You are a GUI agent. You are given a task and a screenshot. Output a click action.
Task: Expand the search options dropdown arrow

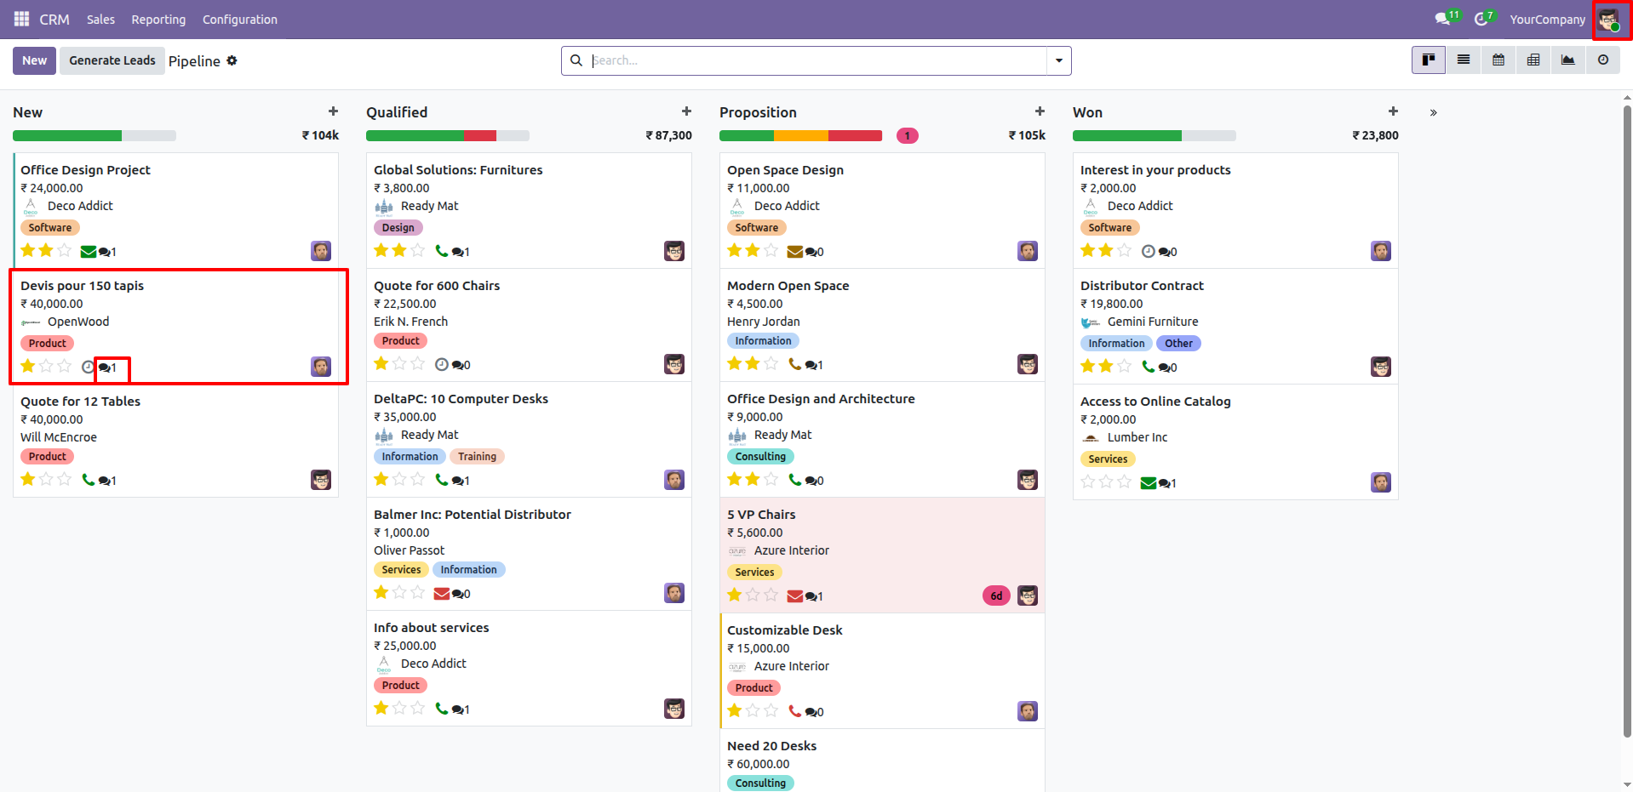coord(1058,60)
